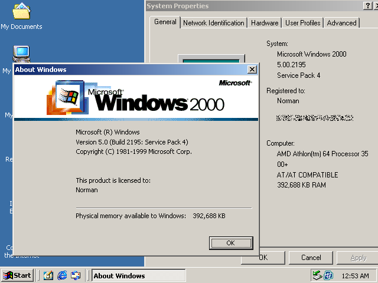This screenshot has width=378, height=283.
Task: Click the About Windows title bar
Action: click(130, 70)
